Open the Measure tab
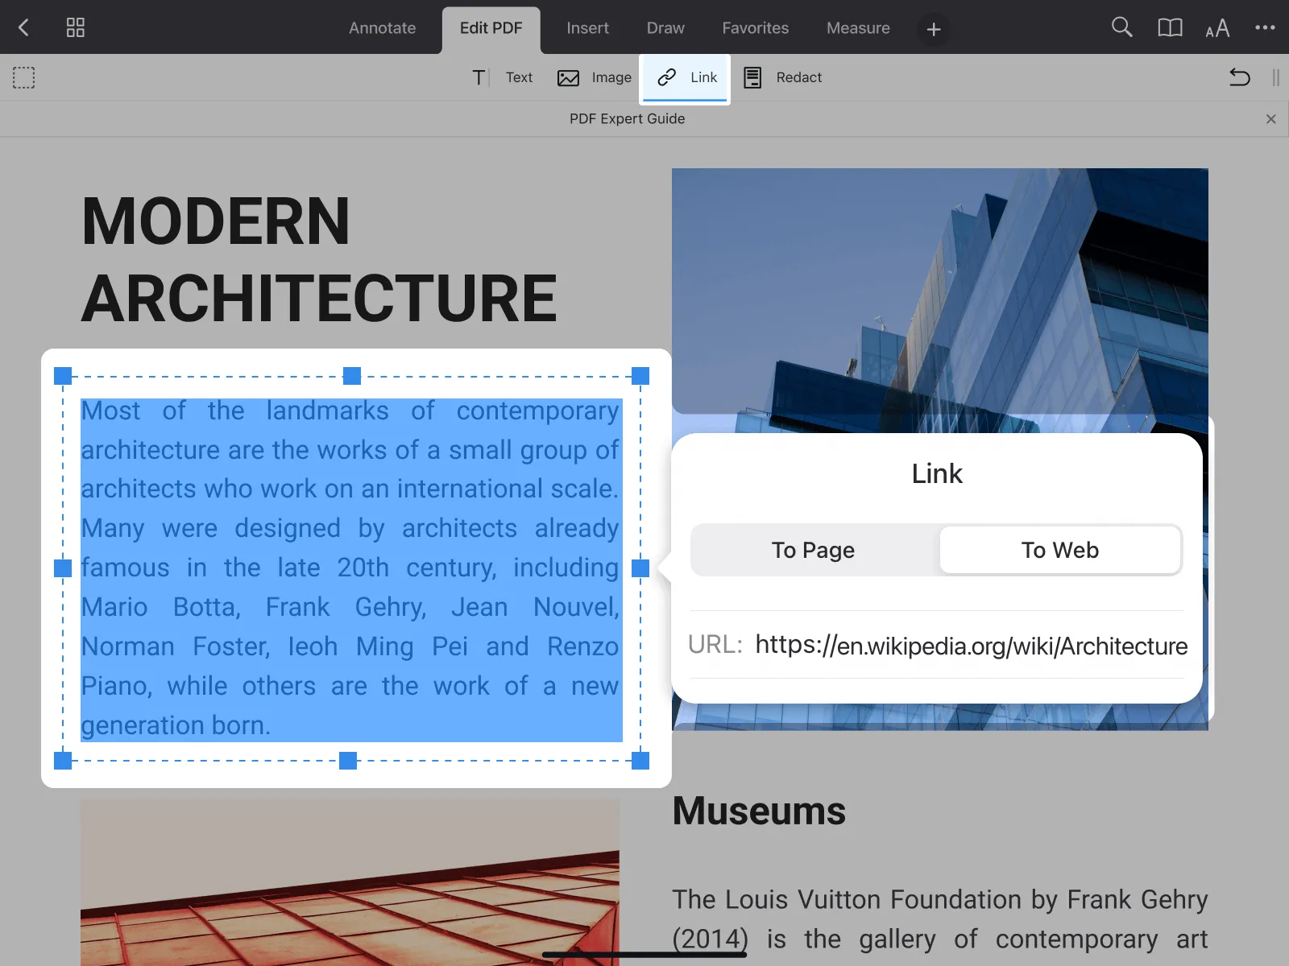1289x966 pixels. (x=857, y=27)
